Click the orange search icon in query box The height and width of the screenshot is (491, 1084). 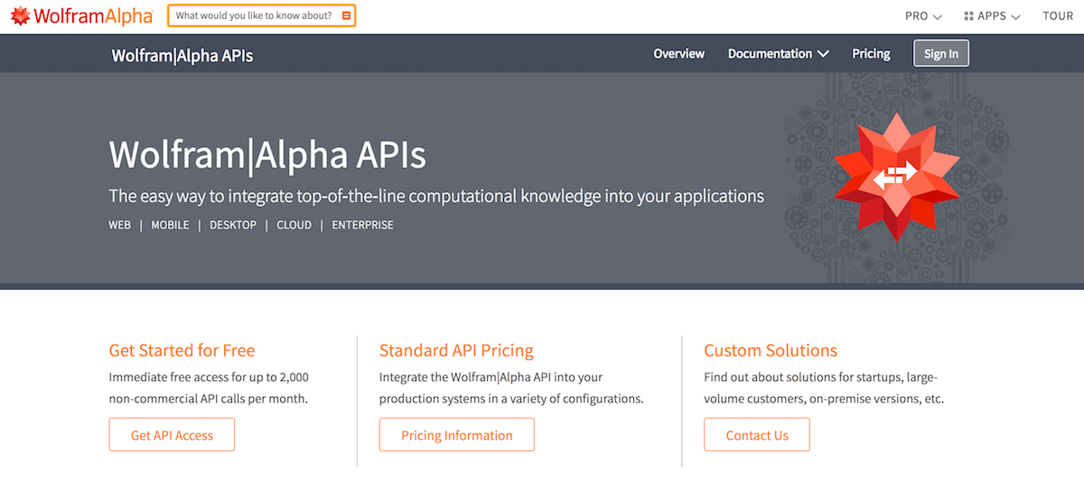click(346, 15)
